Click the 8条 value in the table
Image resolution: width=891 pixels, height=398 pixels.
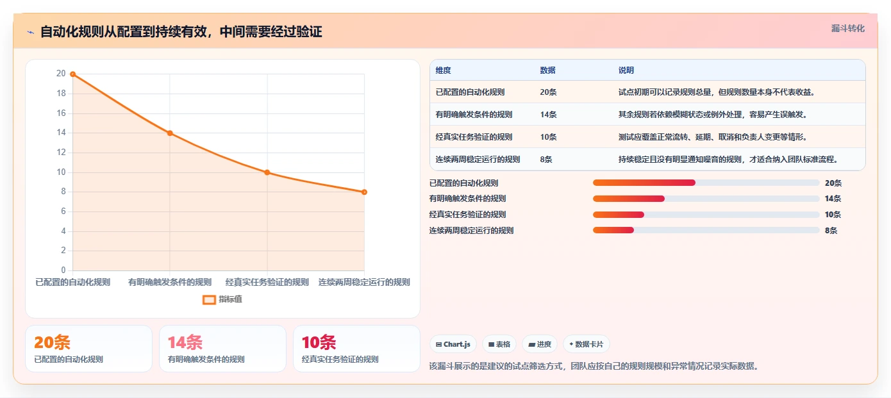pyautogui.click(x=546, y=160)
